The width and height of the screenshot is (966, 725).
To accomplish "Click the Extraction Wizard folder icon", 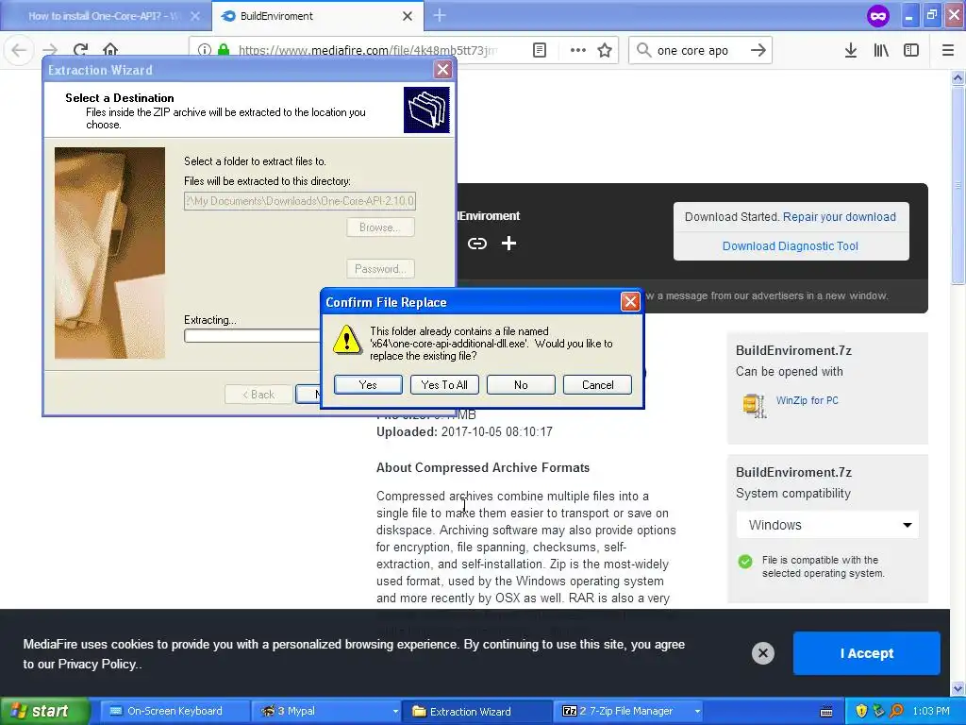I will click(426, 110).
